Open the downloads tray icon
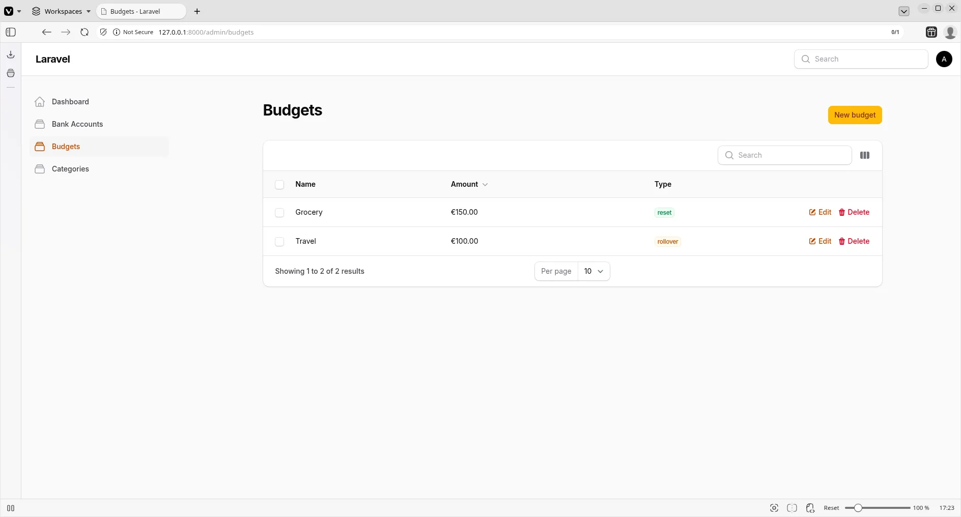Image resolution: width=961 pixels, height=517 pixels. click(10, 54)
